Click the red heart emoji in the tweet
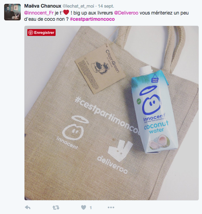This screenshot has width=202, height=214. point(66,12)
